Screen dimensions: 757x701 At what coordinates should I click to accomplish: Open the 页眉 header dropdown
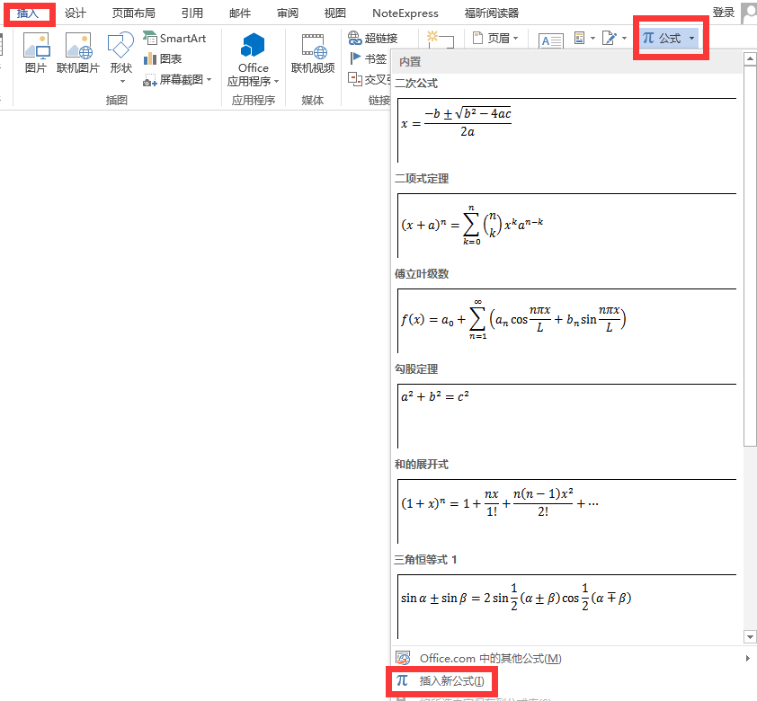point(495,38)
